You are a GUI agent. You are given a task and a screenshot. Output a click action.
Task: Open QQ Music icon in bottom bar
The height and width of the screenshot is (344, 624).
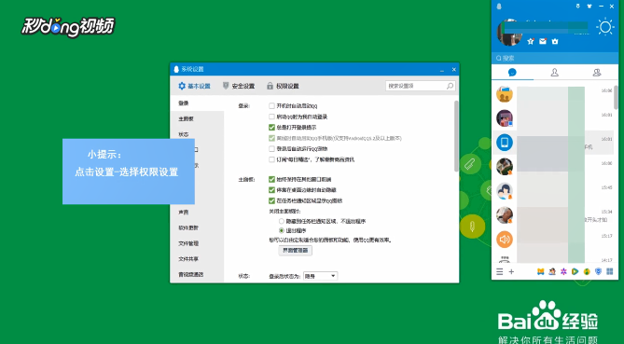(x=587, y=271)
